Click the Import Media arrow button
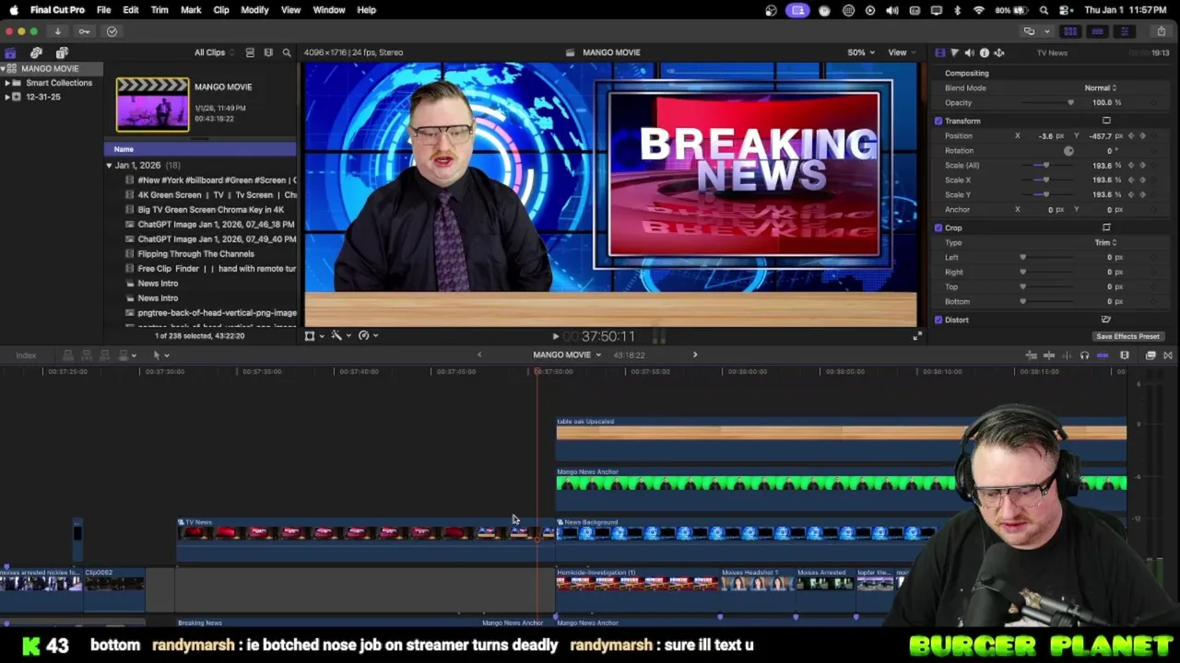Screen dimensions: 1180x663 coord(57,31)
